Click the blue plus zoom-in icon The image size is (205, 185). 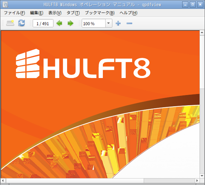point(118,23)
